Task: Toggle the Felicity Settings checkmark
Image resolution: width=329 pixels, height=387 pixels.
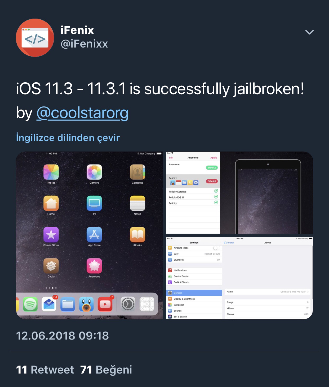Action: tap(216, 191)
